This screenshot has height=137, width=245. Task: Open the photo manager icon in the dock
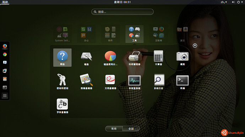[5, 71]
